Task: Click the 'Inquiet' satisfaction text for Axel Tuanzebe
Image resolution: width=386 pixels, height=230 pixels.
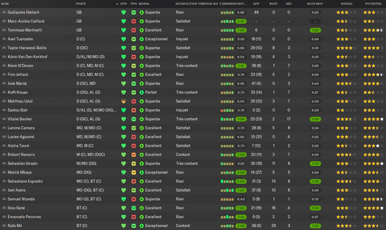Action: click(182, 39)
